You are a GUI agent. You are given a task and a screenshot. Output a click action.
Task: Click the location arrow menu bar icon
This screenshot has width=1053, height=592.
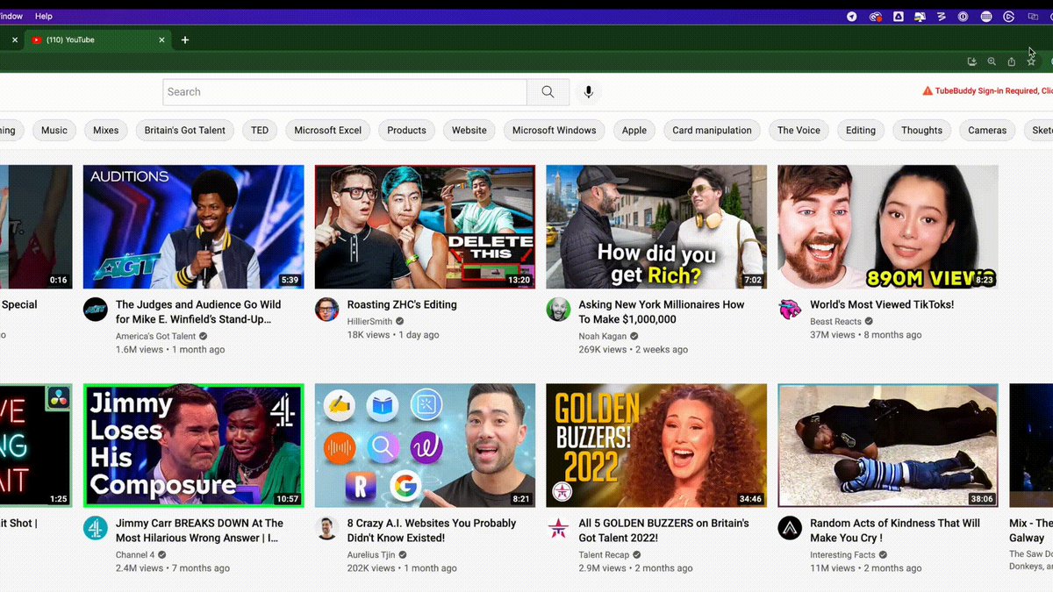click(x=852, y=16)
